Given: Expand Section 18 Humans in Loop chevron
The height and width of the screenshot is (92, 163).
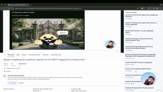Looking at the screenshot, I should tap(160, 31).
